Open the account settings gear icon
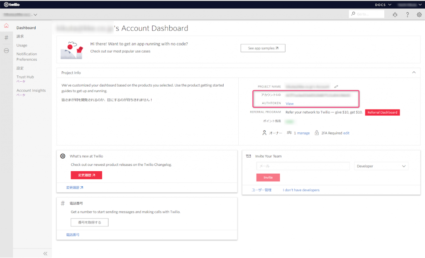The image size is (425, 258). [x=419, y=15]
